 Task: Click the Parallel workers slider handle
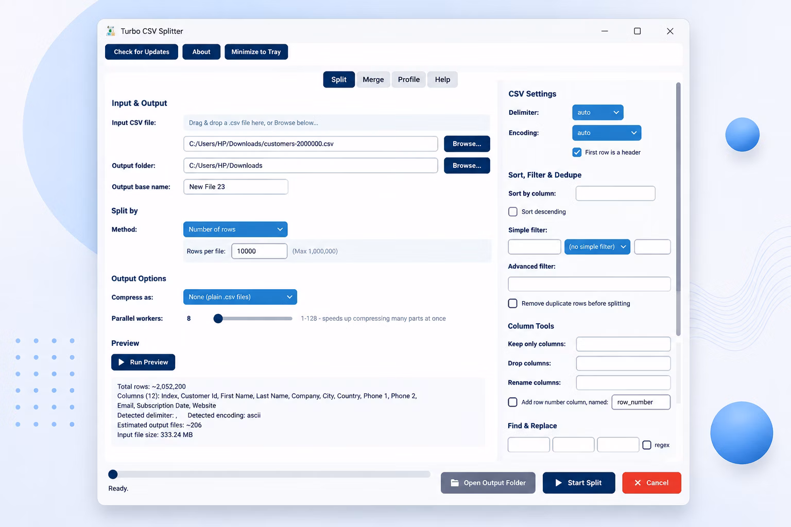218,319
